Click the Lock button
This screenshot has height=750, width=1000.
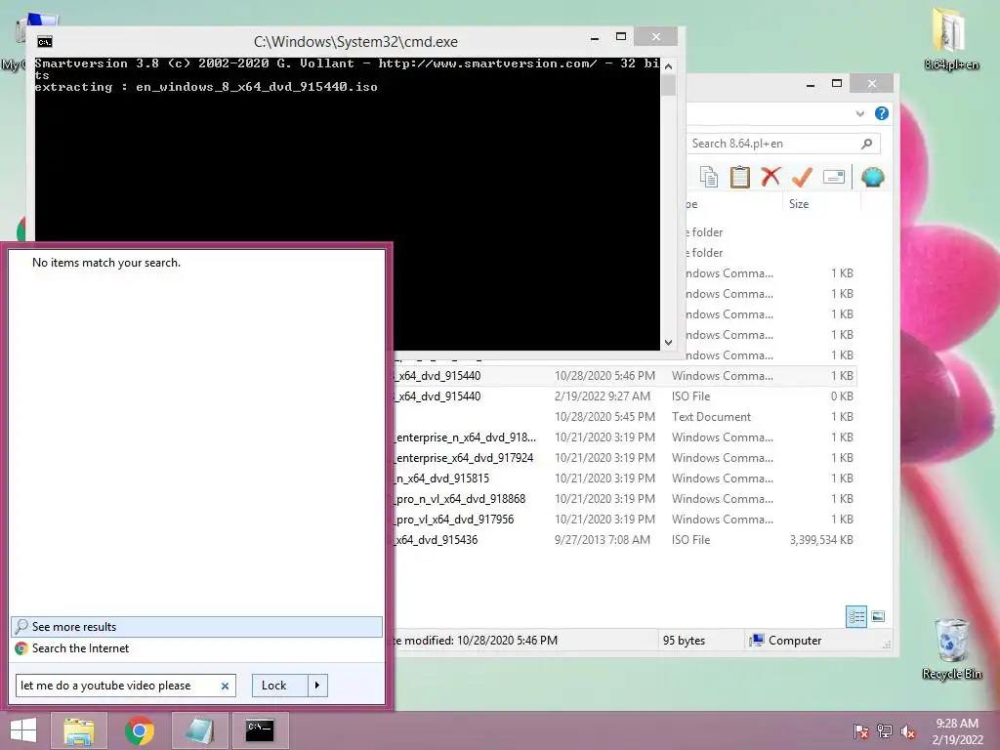point(280,686)
